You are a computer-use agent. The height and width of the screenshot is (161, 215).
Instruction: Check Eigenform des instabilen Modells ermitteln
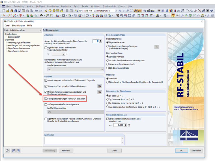tap(46, 119)
